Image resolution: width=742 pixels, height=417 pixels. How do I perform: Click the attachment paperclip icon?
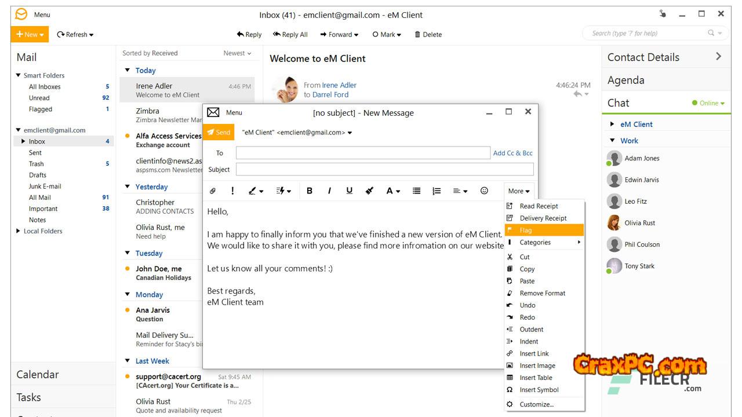point(213,191)
